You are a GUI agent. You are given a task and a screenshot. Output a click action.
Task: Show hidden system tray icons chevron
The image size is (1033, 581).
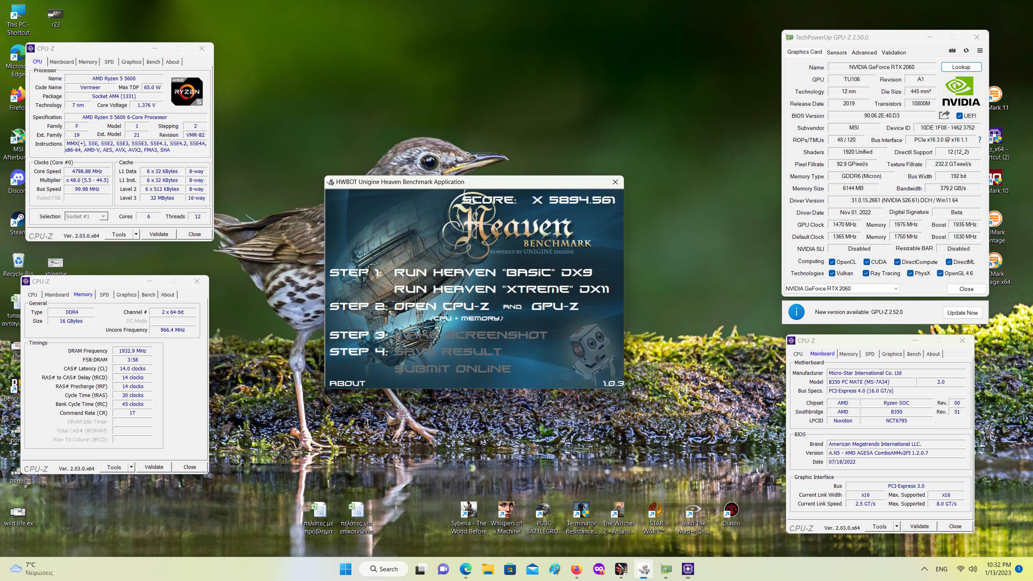(924, 569)
